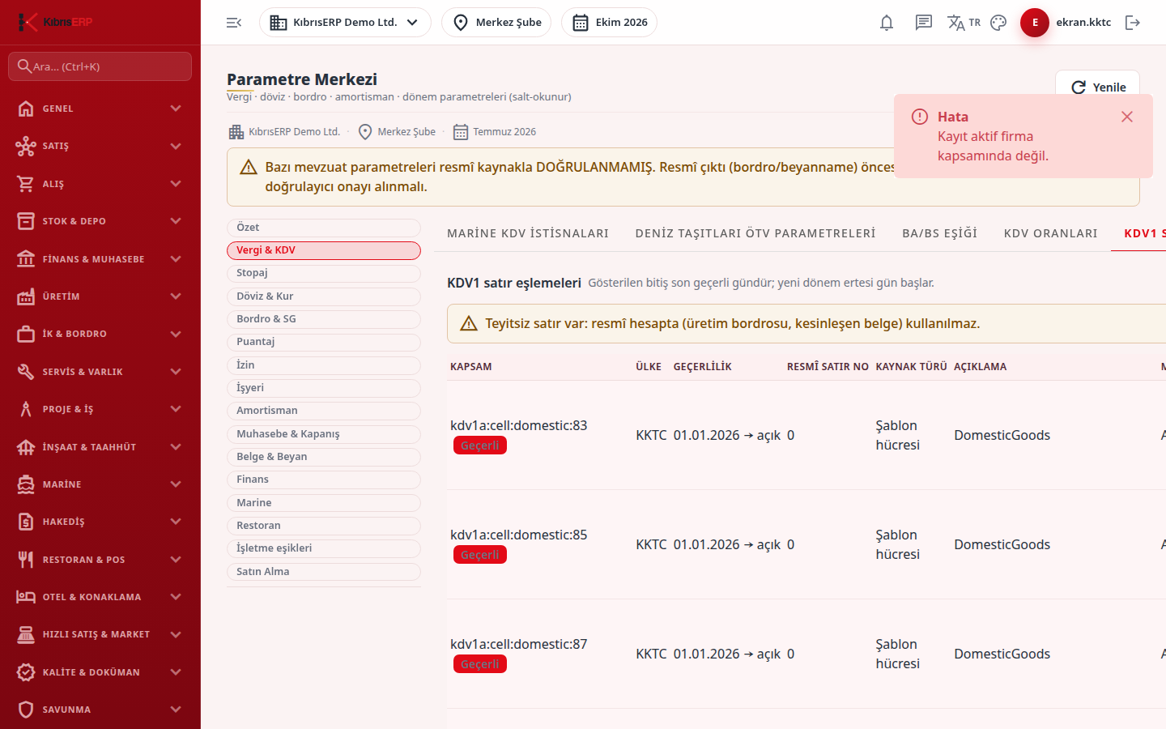The height and width of the screenshot is (729, 1166).
Task: Select Bordro & SG parameter category
Action: [x=324, y=319]
